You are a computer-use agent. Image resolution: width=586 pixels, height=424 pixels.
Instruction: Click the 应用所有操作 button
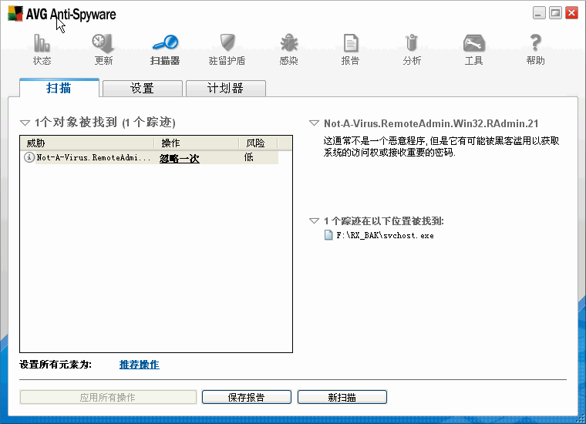coord(108,397)
